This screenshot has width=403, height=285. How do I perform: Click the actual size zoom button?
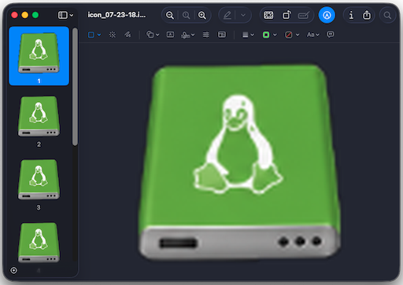click(x=186, y=15)
